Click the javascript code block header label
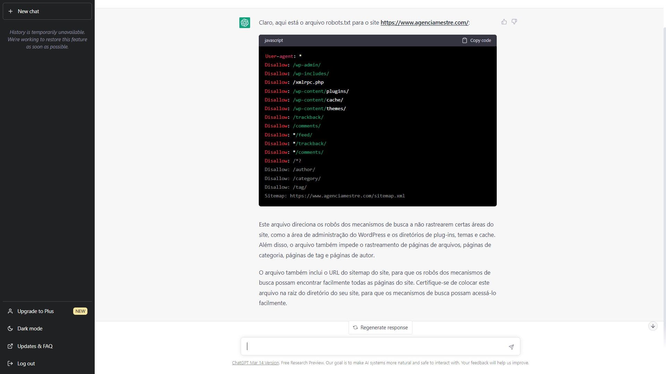This screenshot has width=666, height=374. [274, 41]
